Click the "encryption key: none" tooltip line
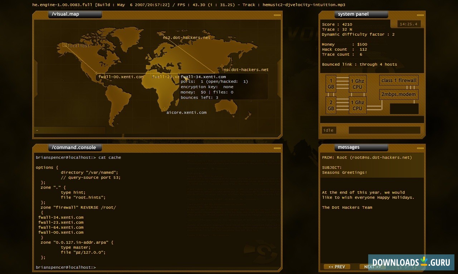 pyautogui.click(x=207, y=87)
